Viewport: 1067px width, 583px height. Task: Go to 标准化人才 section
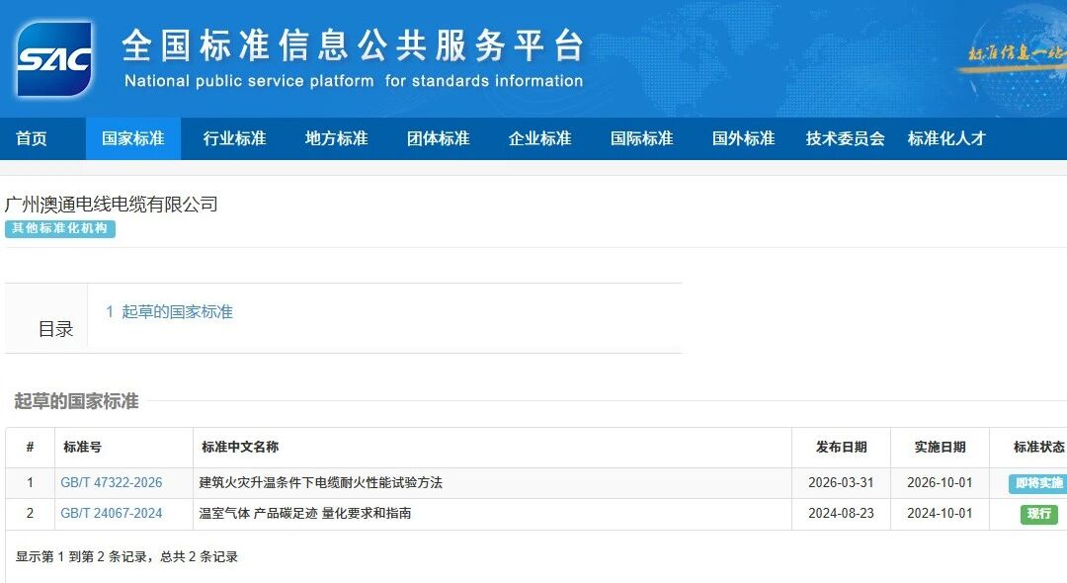coord(946,139)
